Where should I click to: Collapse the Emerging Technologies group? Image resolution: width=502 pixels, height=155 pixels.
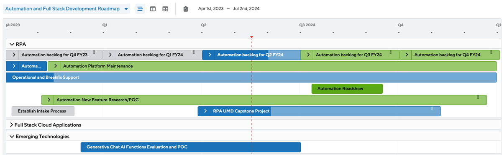coord(12,136)
